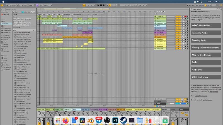The image size is (223, 125).
Task: Start playback with the Play button
Action: point(98,5)
